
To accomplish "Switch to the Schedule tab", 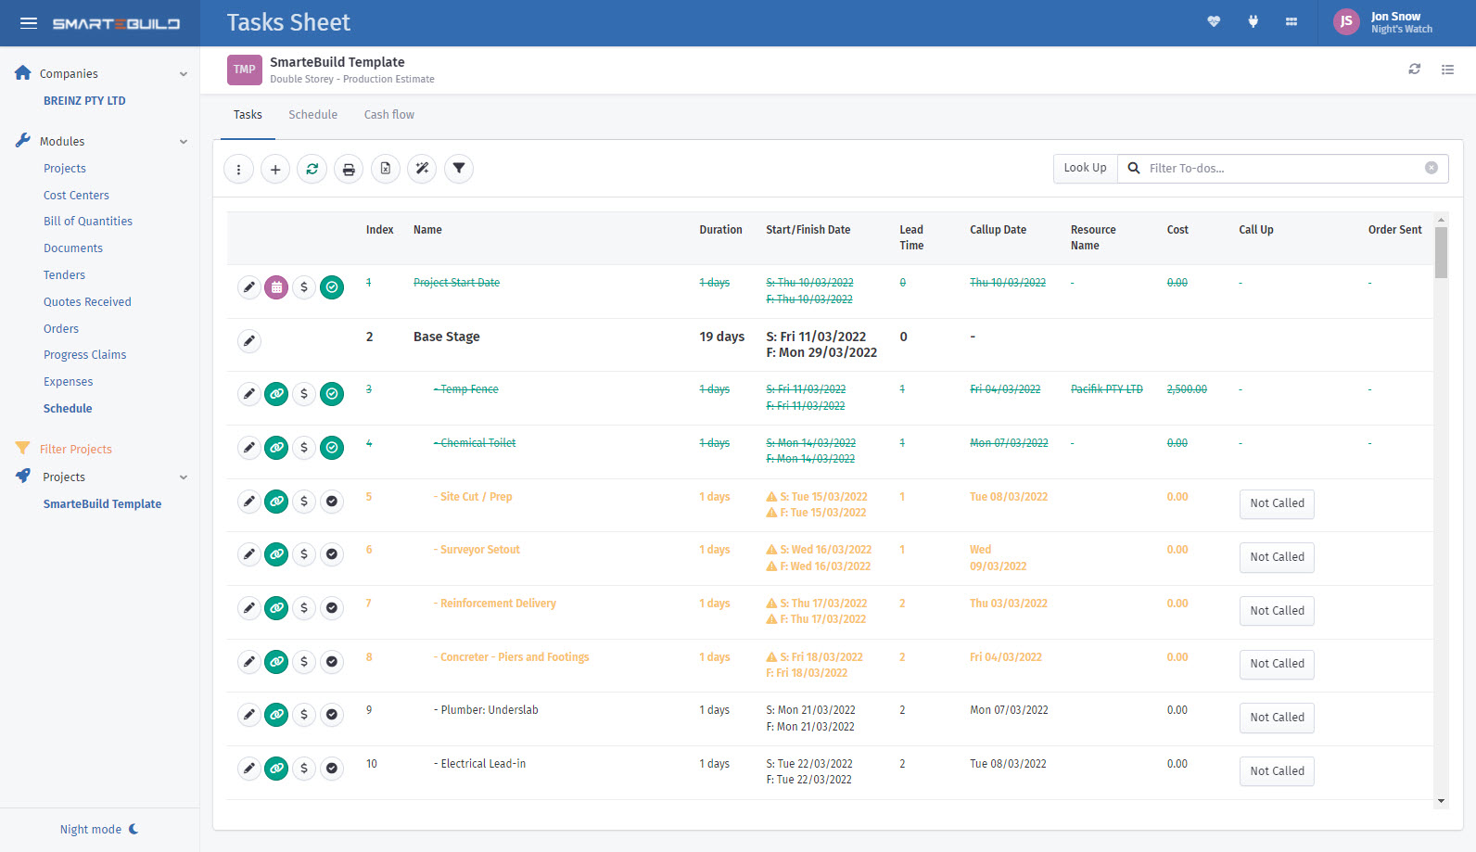I will (x=312, y=115).
